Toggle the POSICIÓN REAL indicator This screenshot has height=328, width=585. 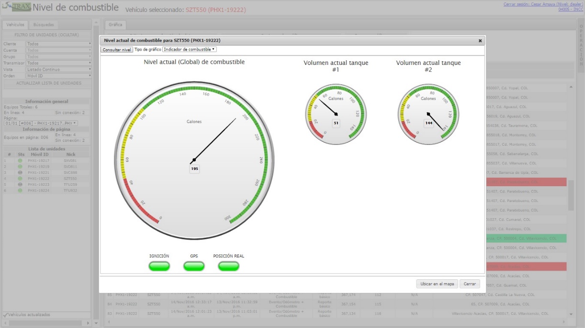[x=228, y=266]
